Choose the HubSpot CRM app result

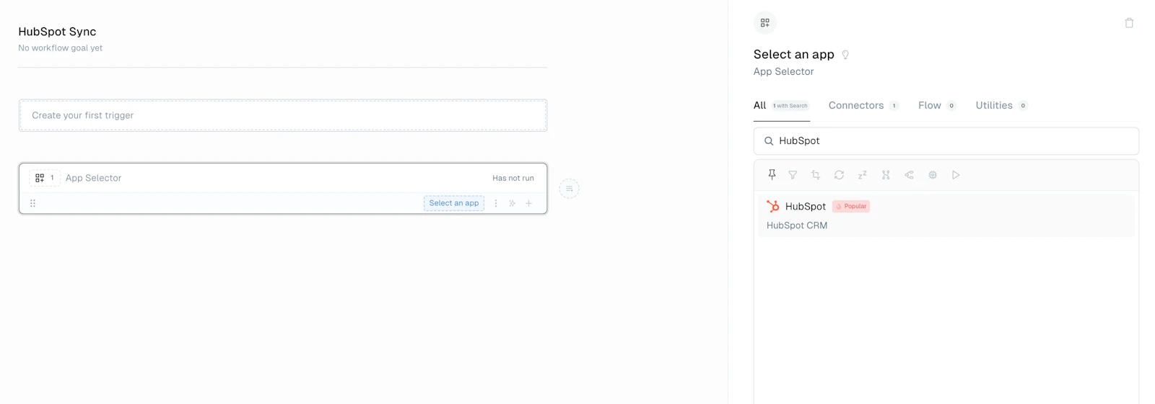point(946,215)
